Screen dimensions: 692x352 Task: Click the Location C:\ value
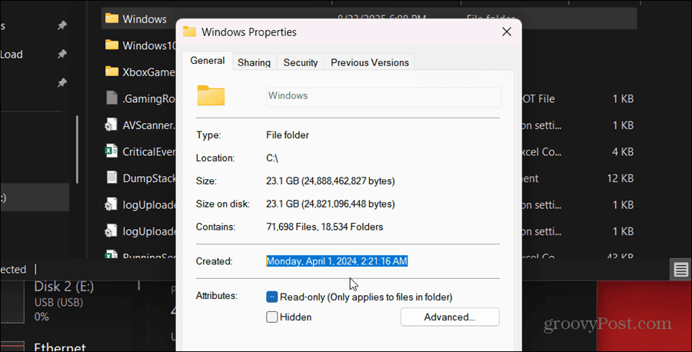272,158
